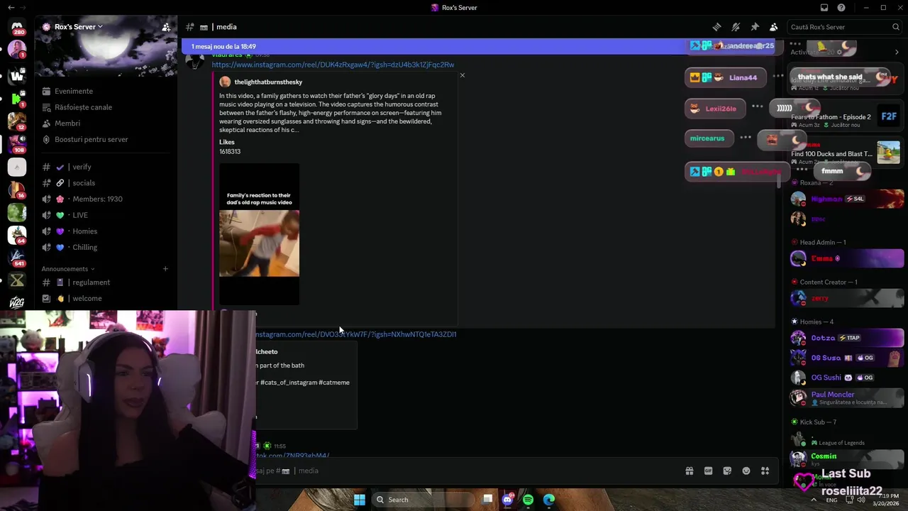
Task: Toggle member list icon in header
Action: click(773, 27)
